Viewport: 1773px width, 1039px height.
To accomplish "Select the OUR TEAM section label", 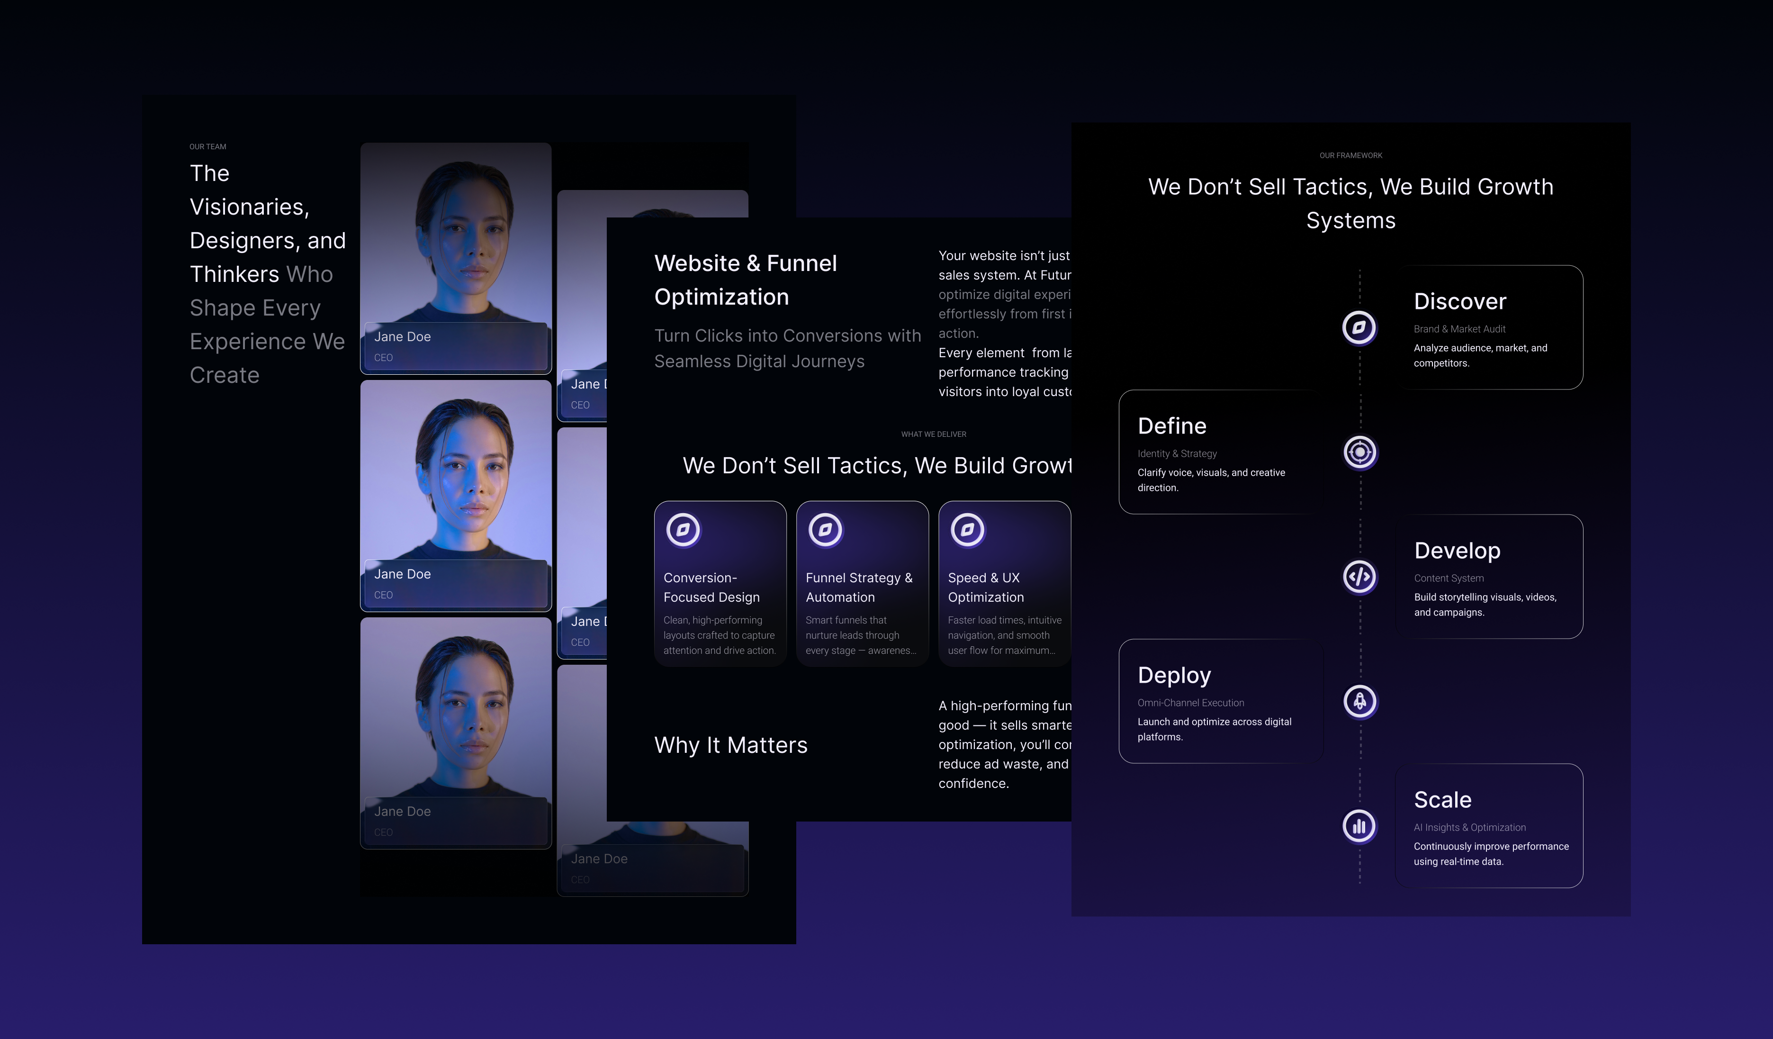I will [x=207, y=146].
